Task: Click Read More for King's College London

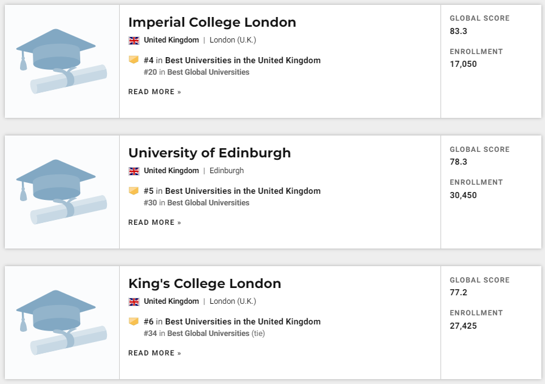Action: tap(154, 354)
